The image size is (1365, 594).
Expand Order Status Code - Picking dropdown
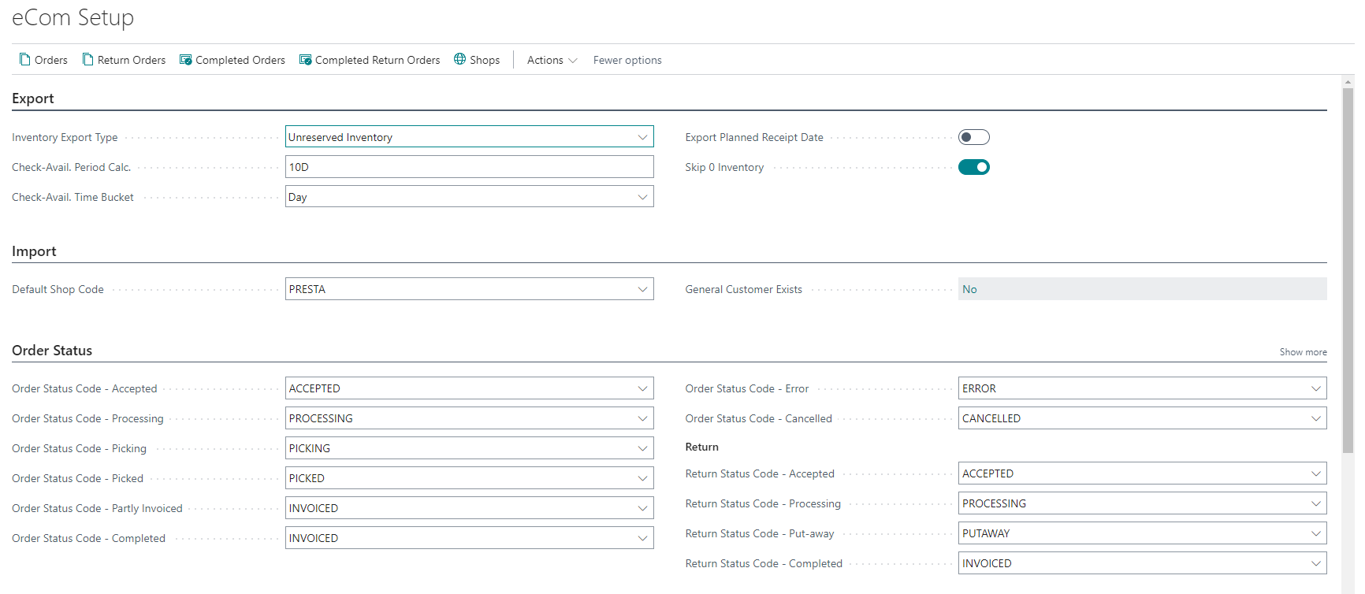[x=643, y=448]
